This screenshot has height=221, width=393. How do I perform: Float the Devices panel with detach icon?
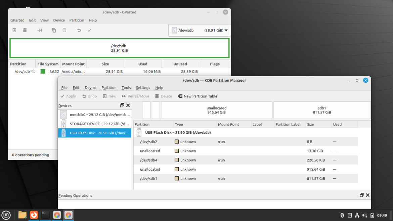pos(122,105)
